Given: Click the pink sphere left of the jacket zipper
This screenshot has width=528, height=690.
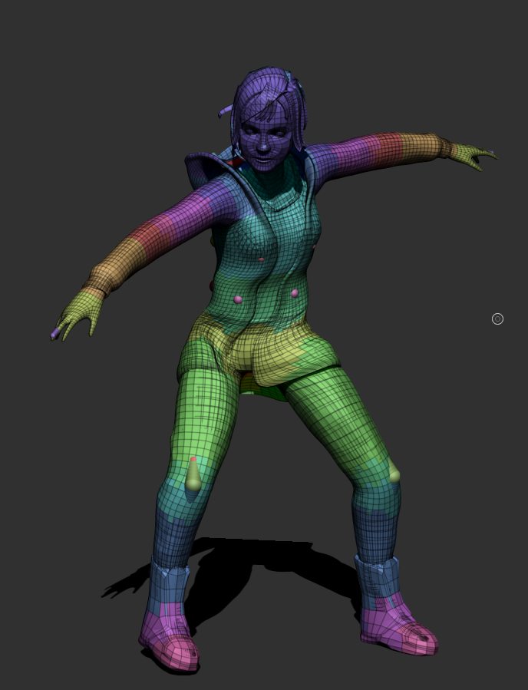Looking at the screenshot, I should (238, 299).
